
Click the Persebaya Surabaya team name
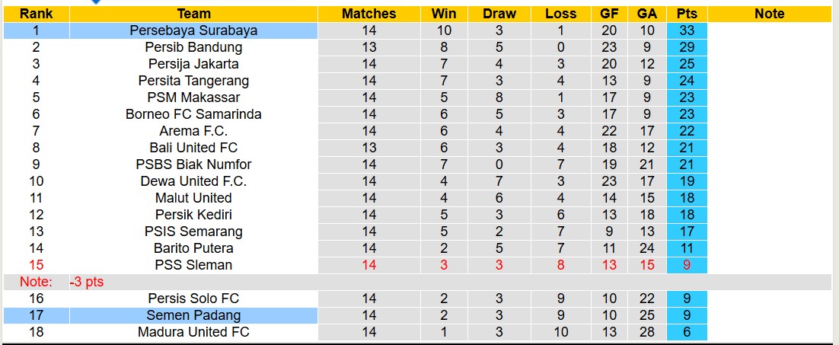[x=193, y=30]
